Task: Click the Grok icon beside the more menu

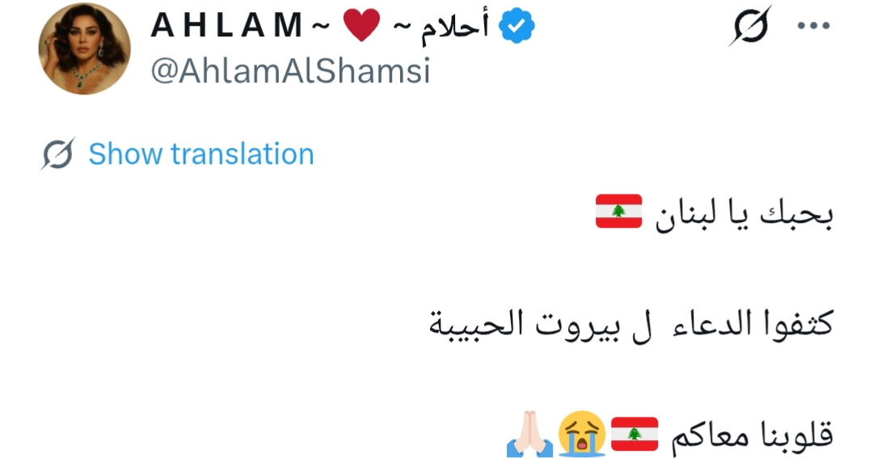Action: click(750, 27)
